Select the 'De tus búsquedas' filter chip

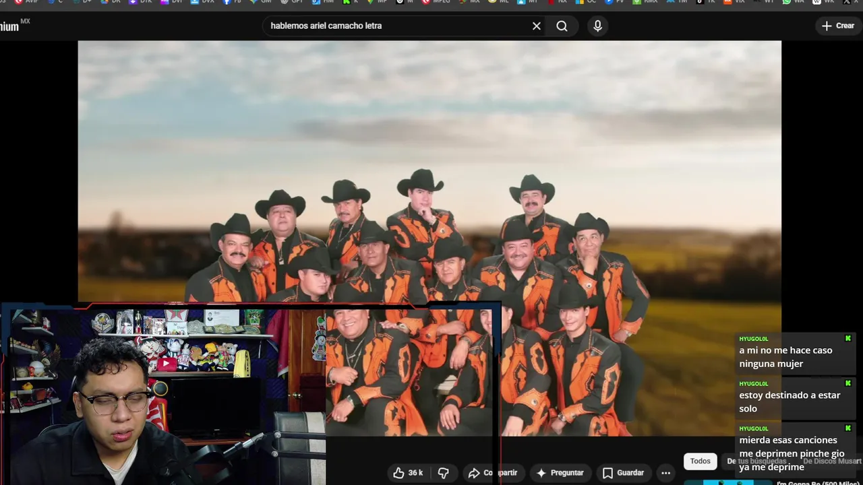[x=756, y=461]
